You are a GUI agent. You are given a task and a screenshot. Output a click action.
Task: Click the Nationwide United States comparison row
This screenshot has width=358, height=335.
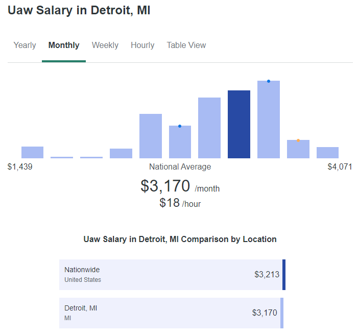pos(173,275)
